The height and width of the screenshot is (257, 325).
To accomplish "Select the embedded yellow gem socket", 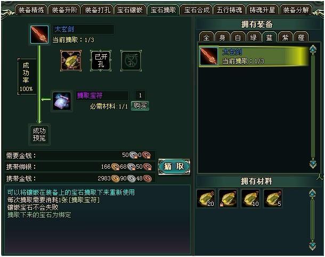I will pos(71,61).
